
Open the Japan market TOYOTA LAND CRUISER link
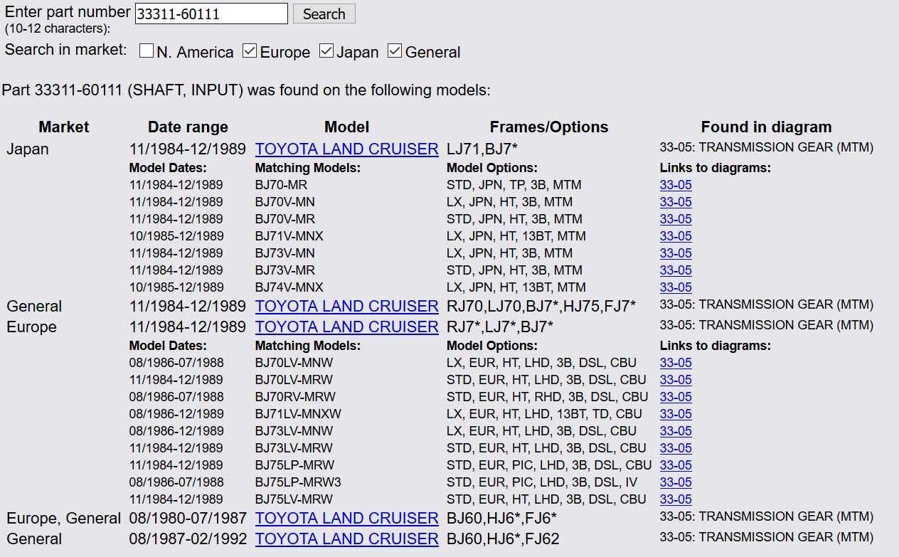pyautogui.click(x=347, y=149)
